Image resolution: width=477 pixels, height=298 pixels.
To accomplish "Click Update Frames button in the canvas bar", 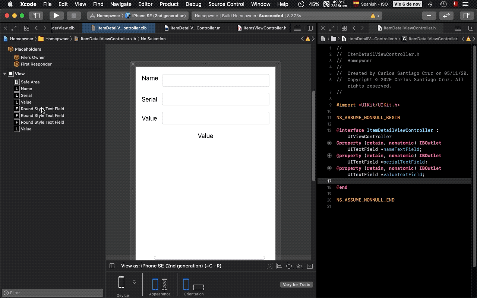I will tap(269, 266).
